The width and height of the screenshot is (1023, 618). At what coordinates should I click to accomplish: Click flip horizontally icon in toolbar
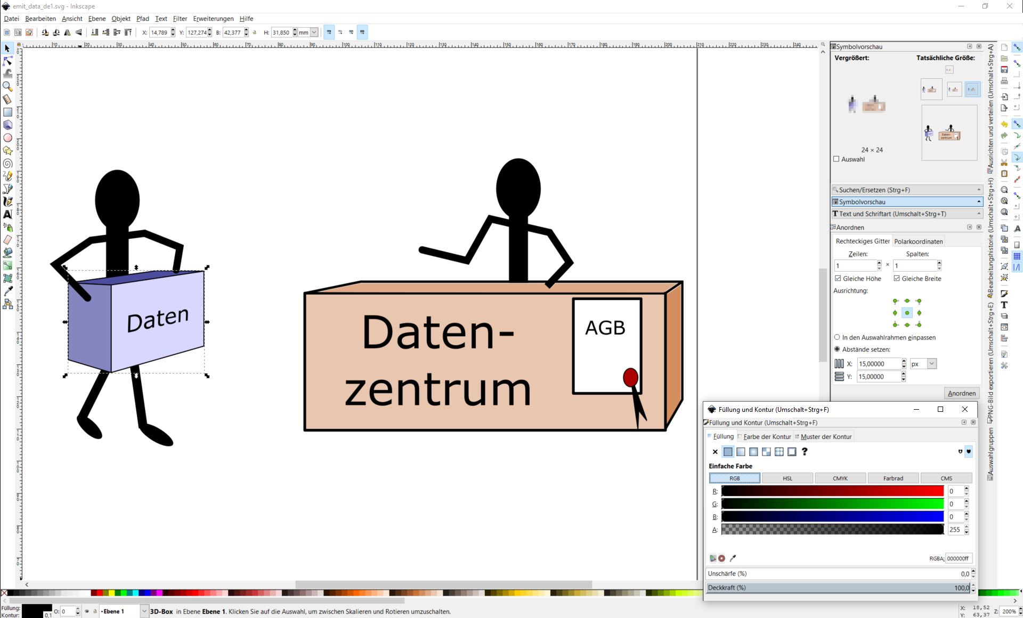[x=67, y=32]
